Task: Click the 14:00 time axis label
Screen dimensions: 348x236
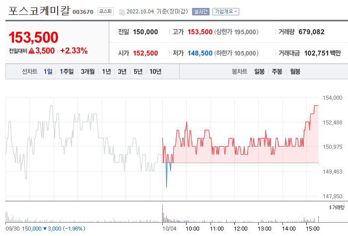Action: click(289, 229)
